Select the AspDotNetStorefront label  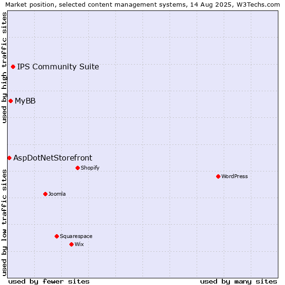[53, 158]
